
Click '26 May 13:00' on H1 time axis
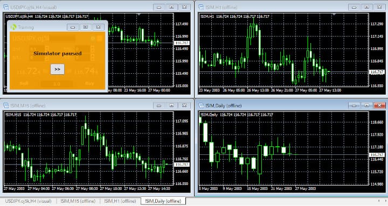click(x=258, y=90)
